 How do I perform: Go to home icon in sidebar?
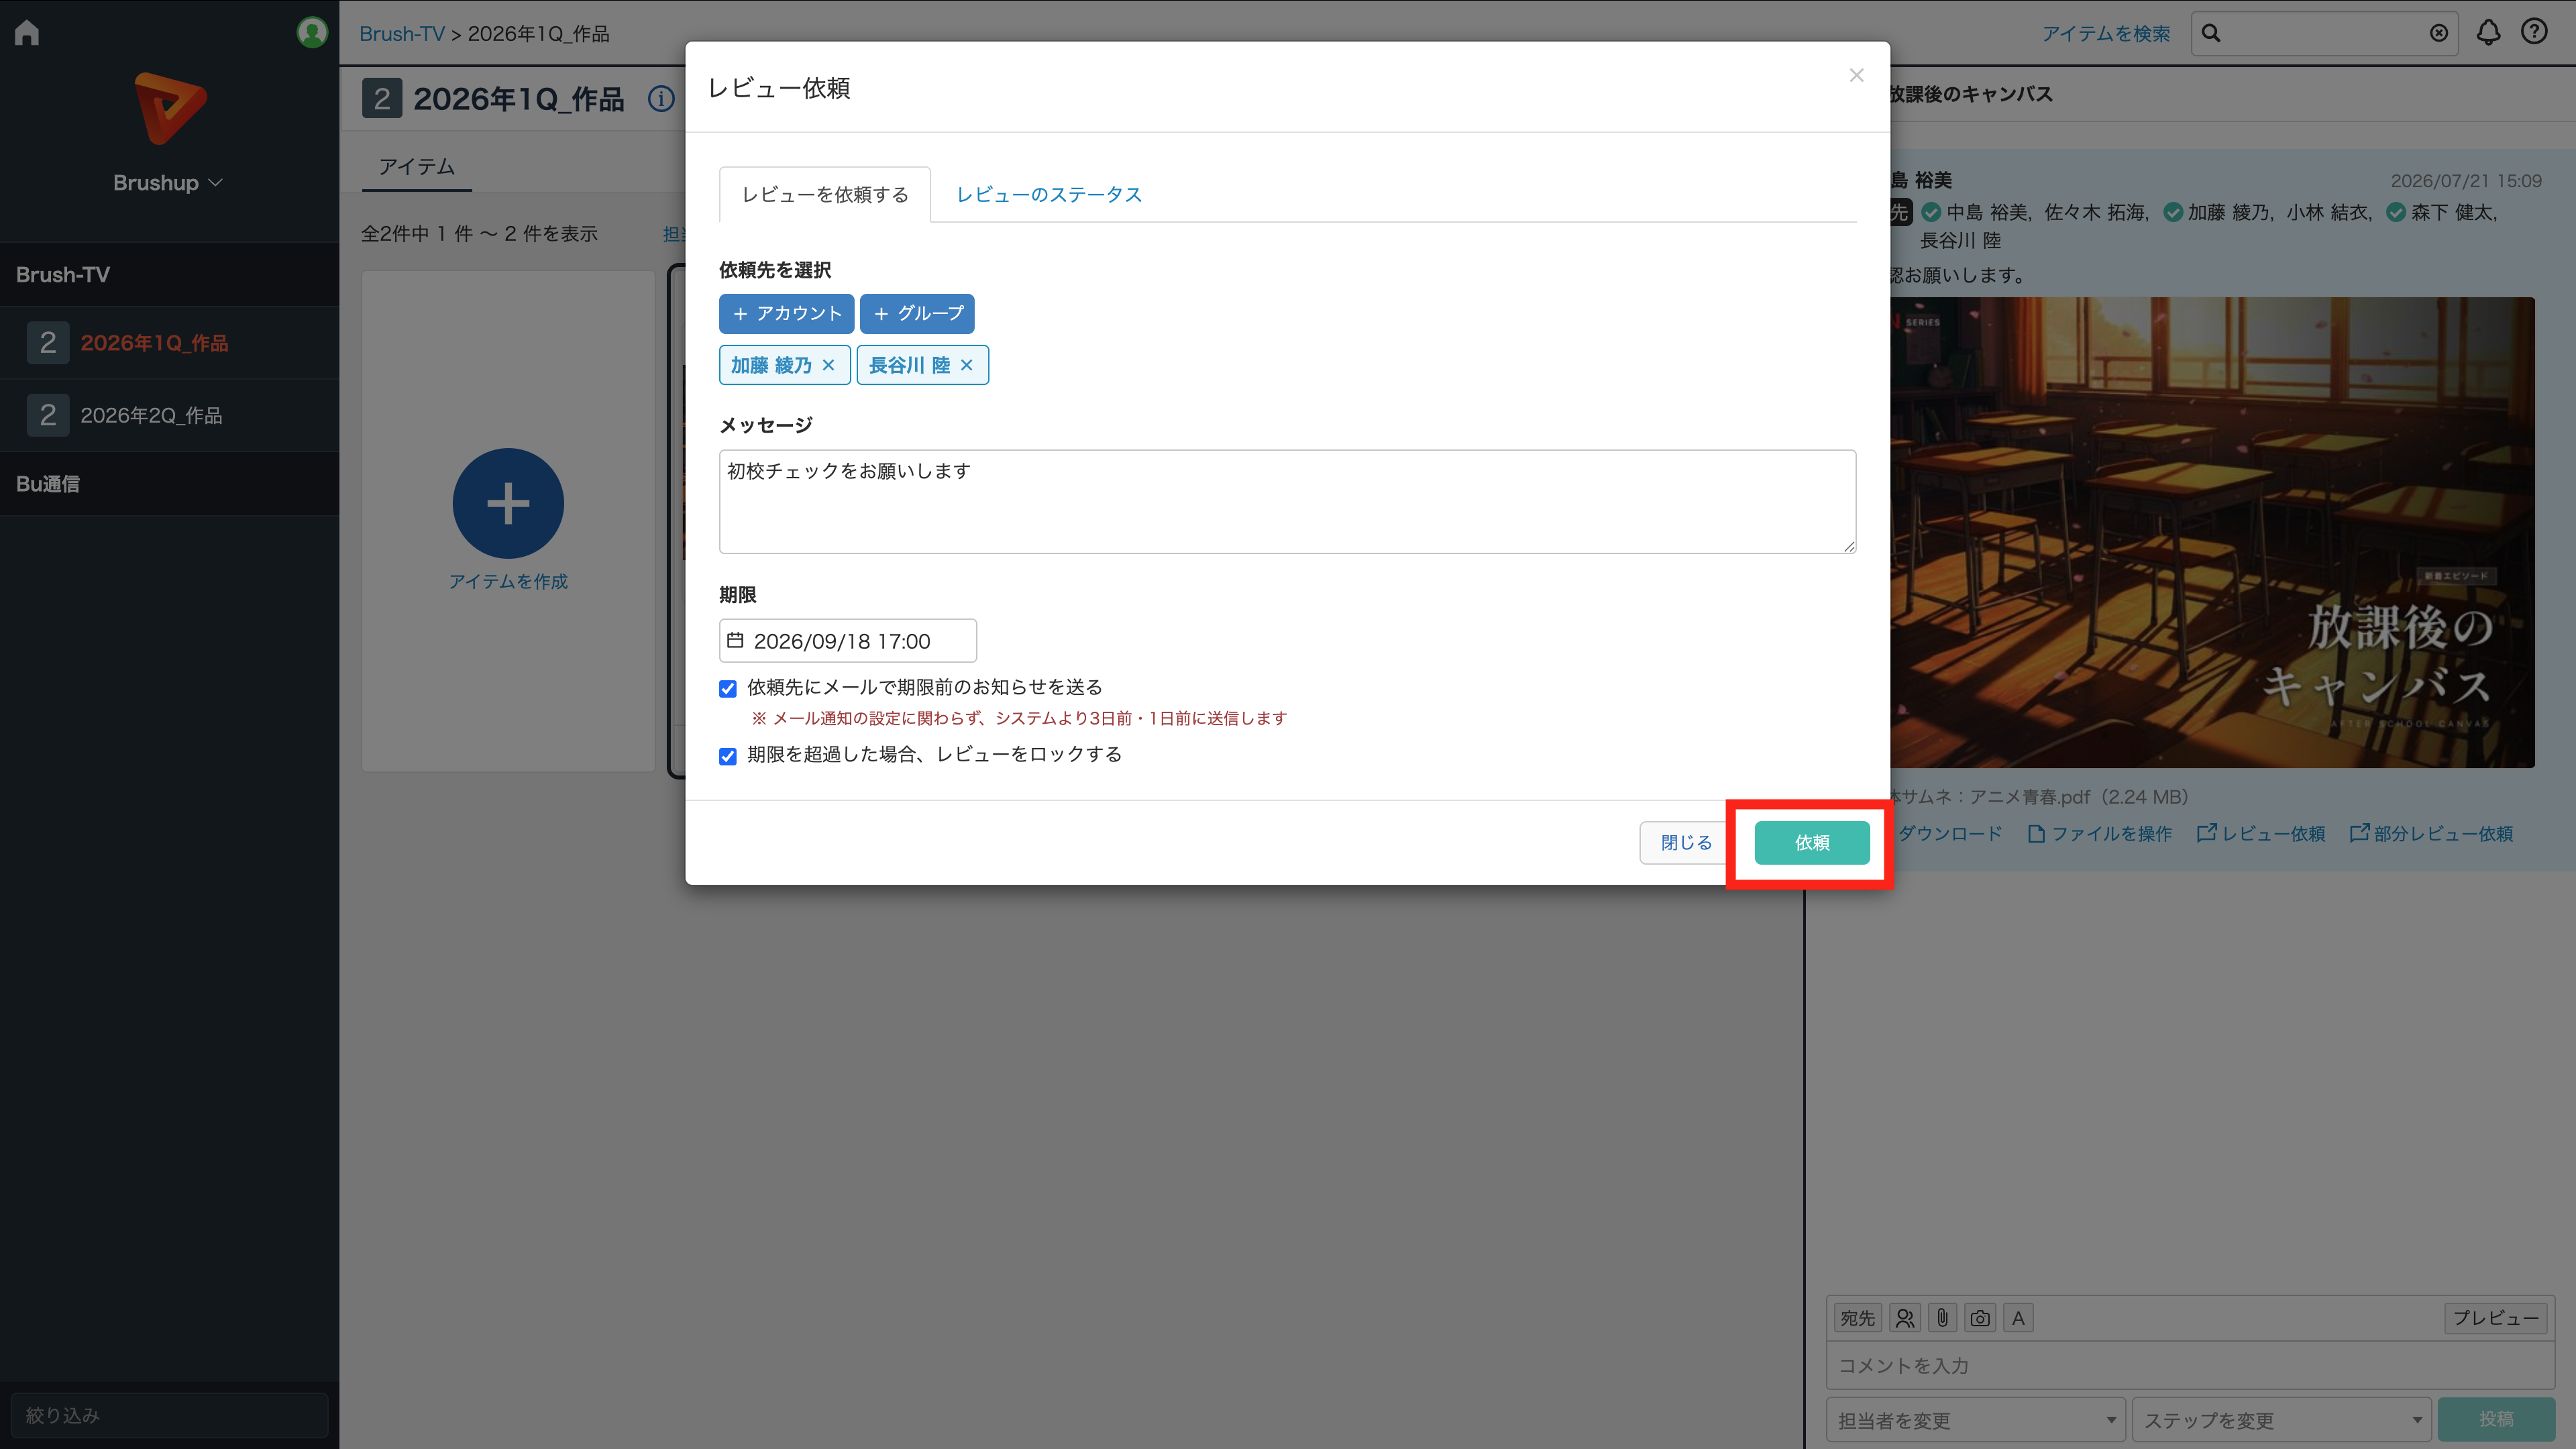point(27,33)
